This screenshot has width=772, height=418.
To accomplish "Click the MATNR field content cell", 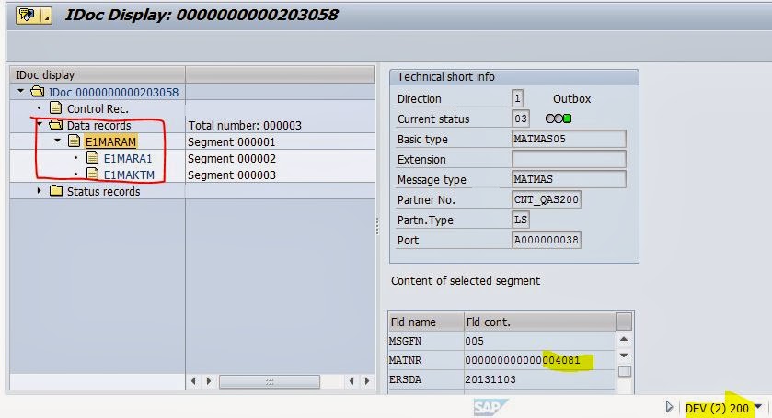I will 537,360.
